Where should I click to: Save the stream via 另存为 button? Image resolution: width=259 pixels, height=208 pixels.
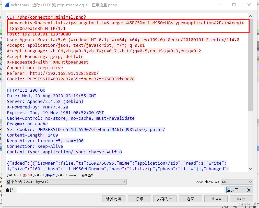point(164,199)
